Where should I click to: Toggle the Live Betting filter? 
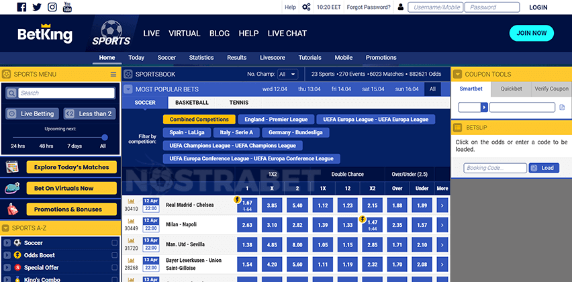32,114
